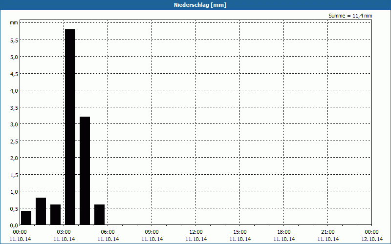Click the 12:00 time label
Screen dimensions: 391x244
point(196,232)
